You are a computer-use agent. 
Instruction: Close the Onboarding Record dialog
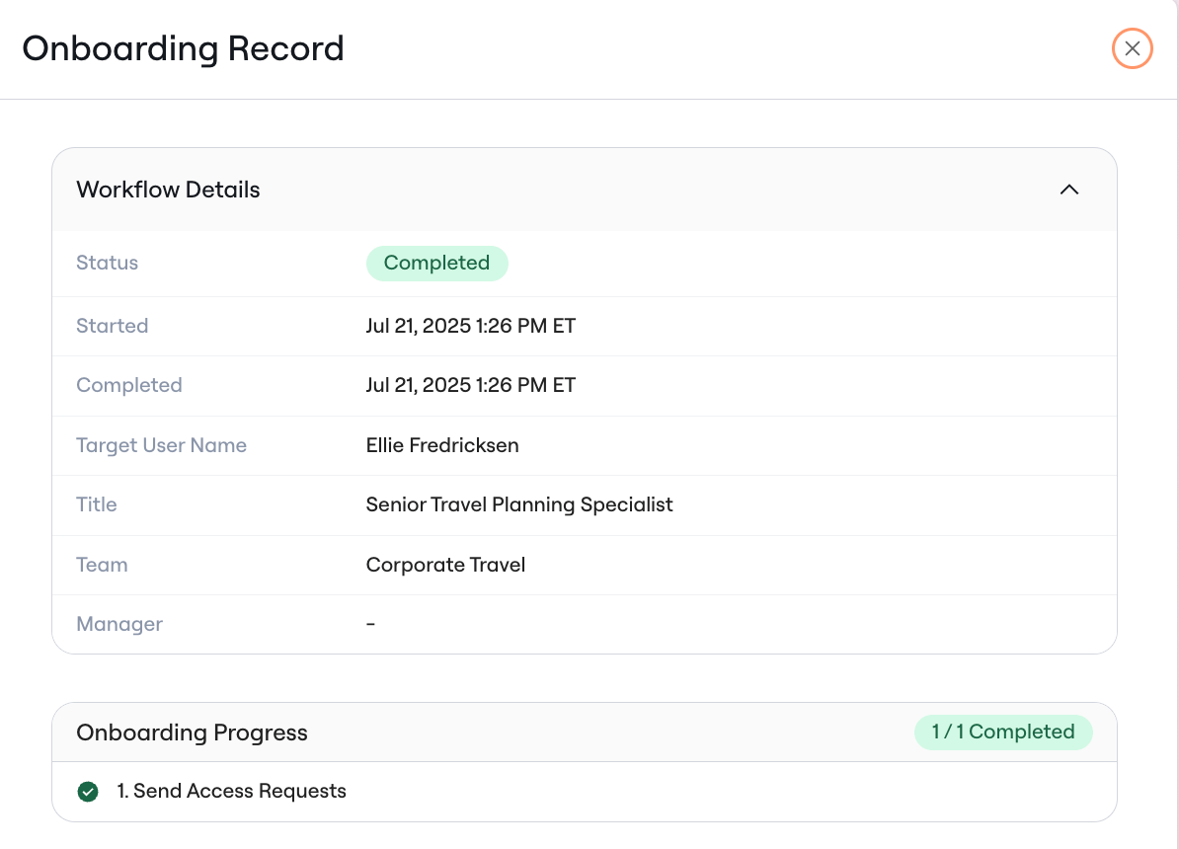click(1132, 49)
